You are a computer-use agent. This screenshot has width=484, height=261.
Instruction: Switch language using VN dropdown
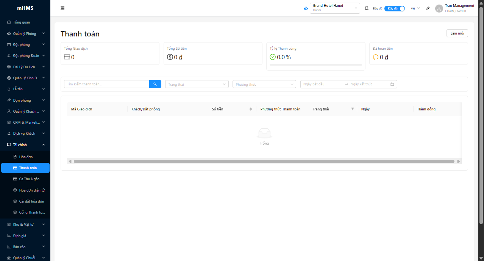pyautogui.click(x=415, y=8)
